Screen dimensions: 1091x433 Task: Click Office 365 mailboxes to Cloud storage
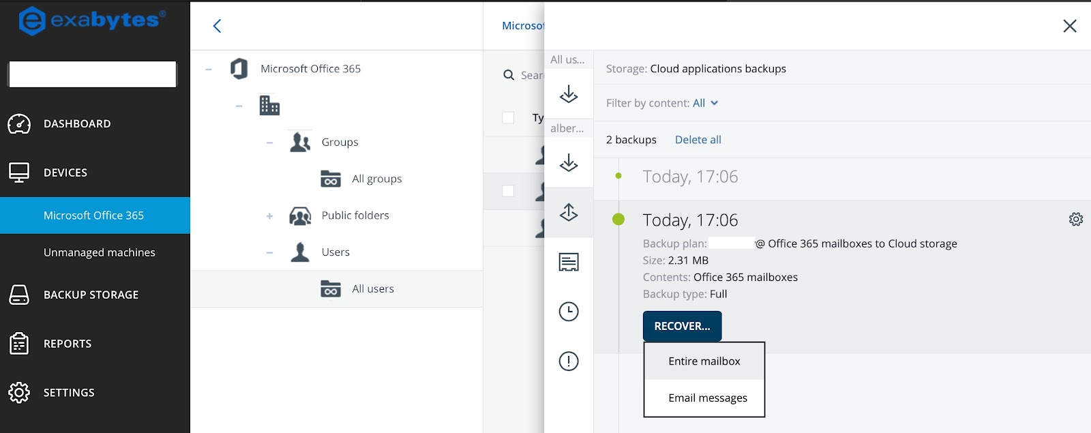[x=863, y=243]
